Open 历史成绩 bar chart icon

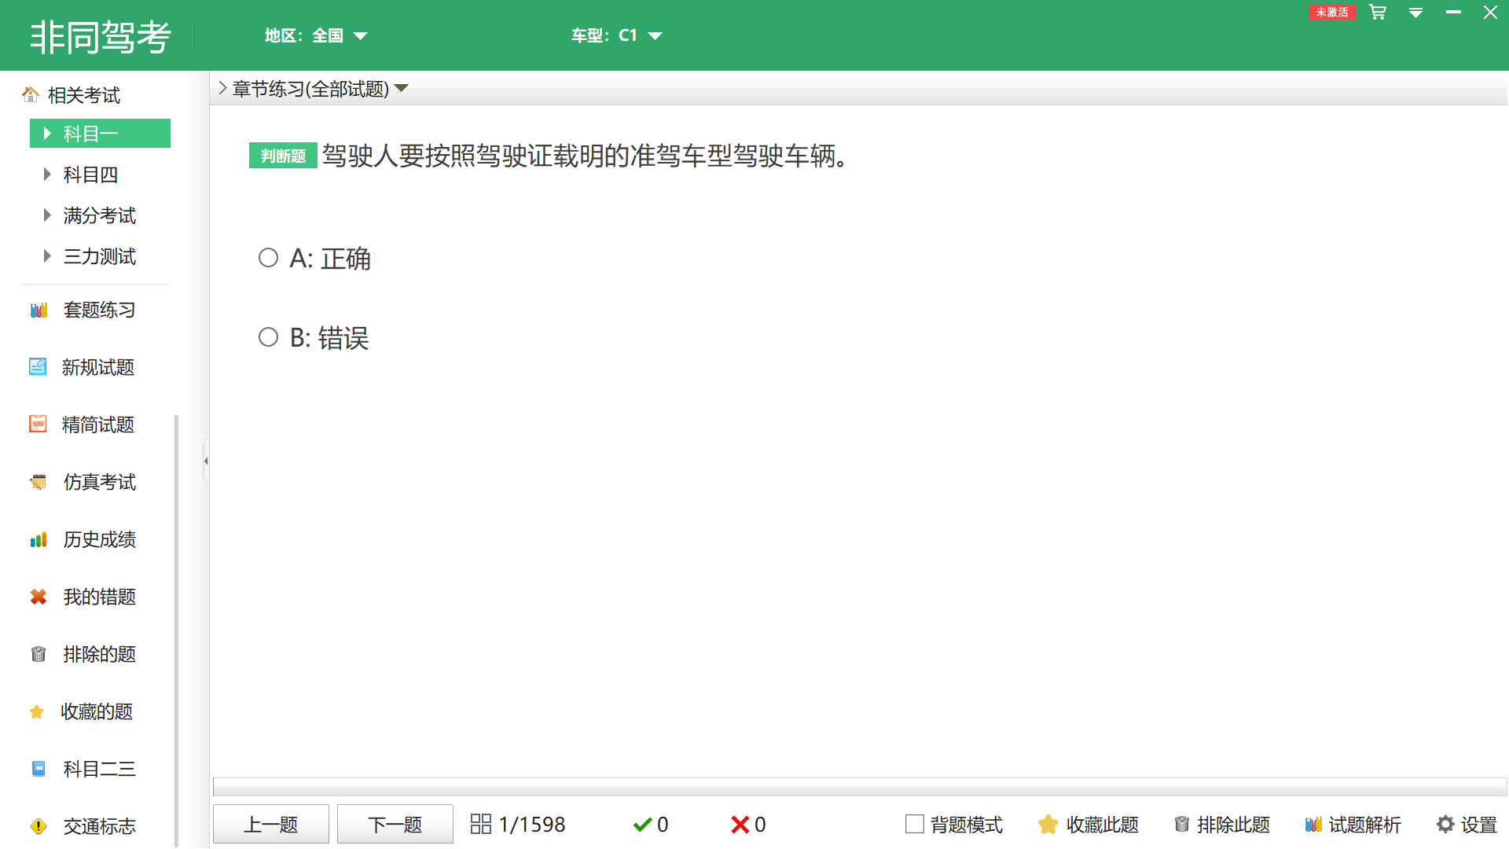(x=39, y=540)
